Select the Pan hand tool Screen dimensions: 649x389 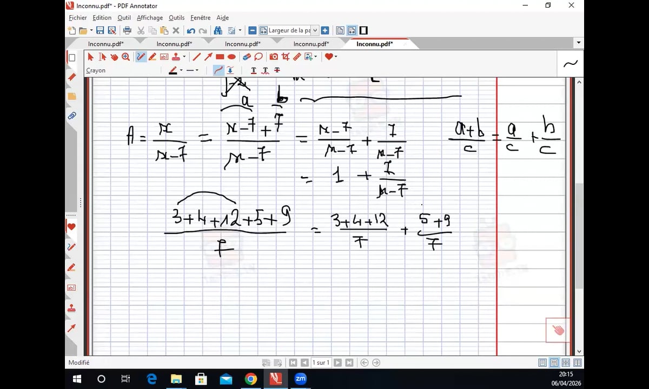tap(114, 57)
